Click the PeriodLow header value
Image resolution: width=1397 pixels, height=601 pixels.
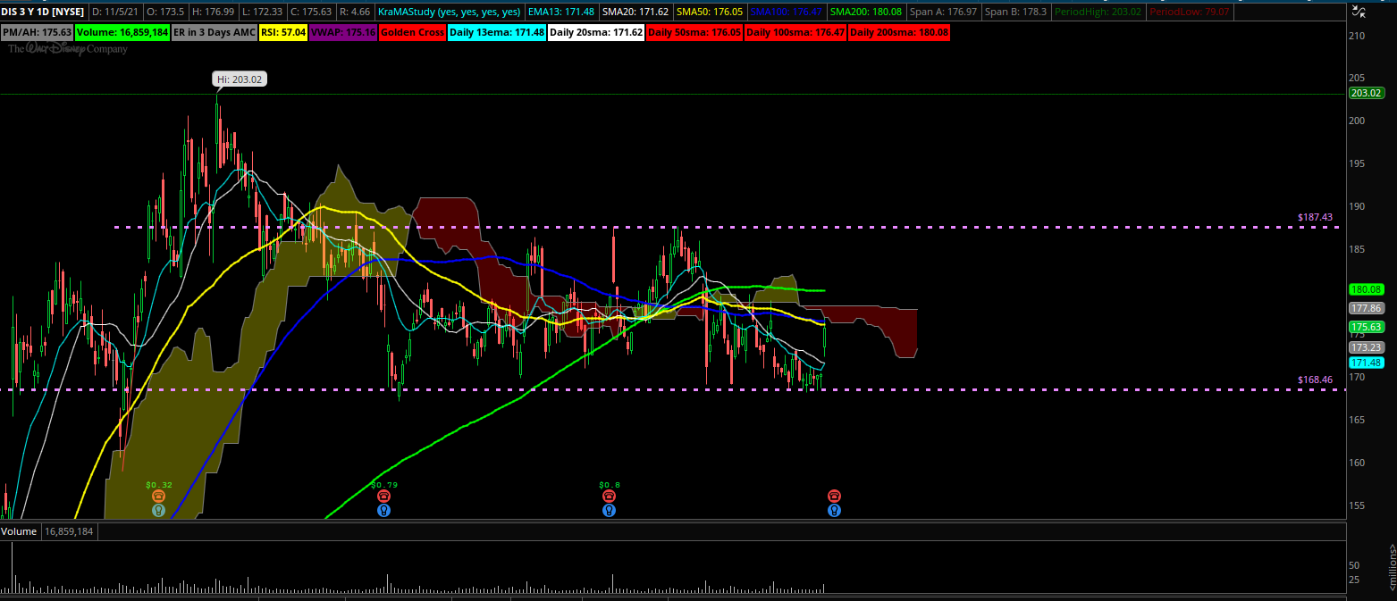[x=1191, y=12]
